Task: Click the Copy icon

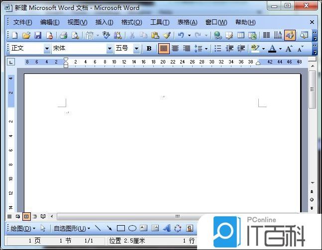Action: [143, 35]
